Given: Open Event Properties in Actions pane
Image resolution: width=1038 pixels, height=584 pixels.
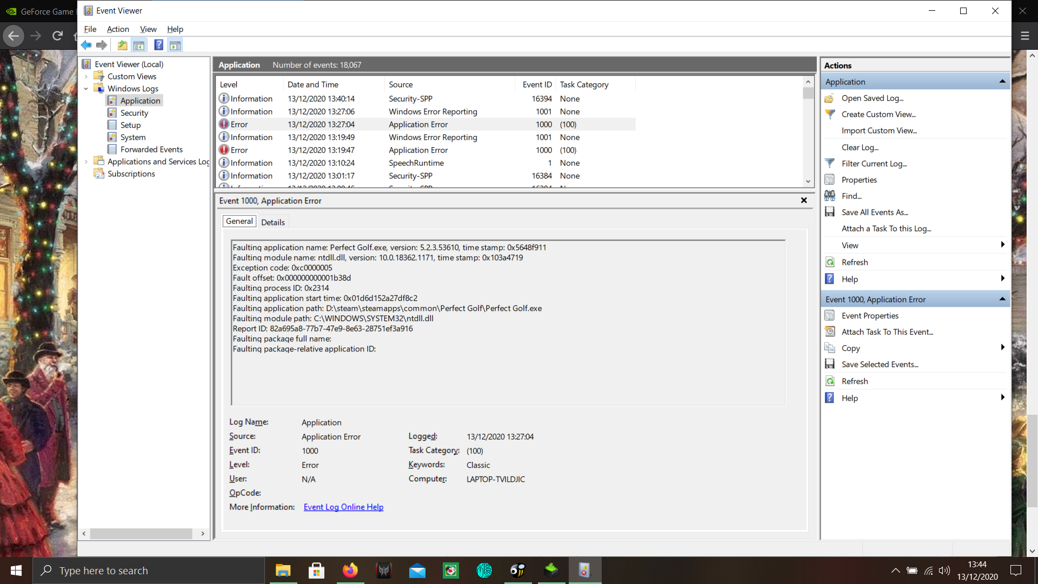Looking at the screenshot, I should [x=869, y=316].
